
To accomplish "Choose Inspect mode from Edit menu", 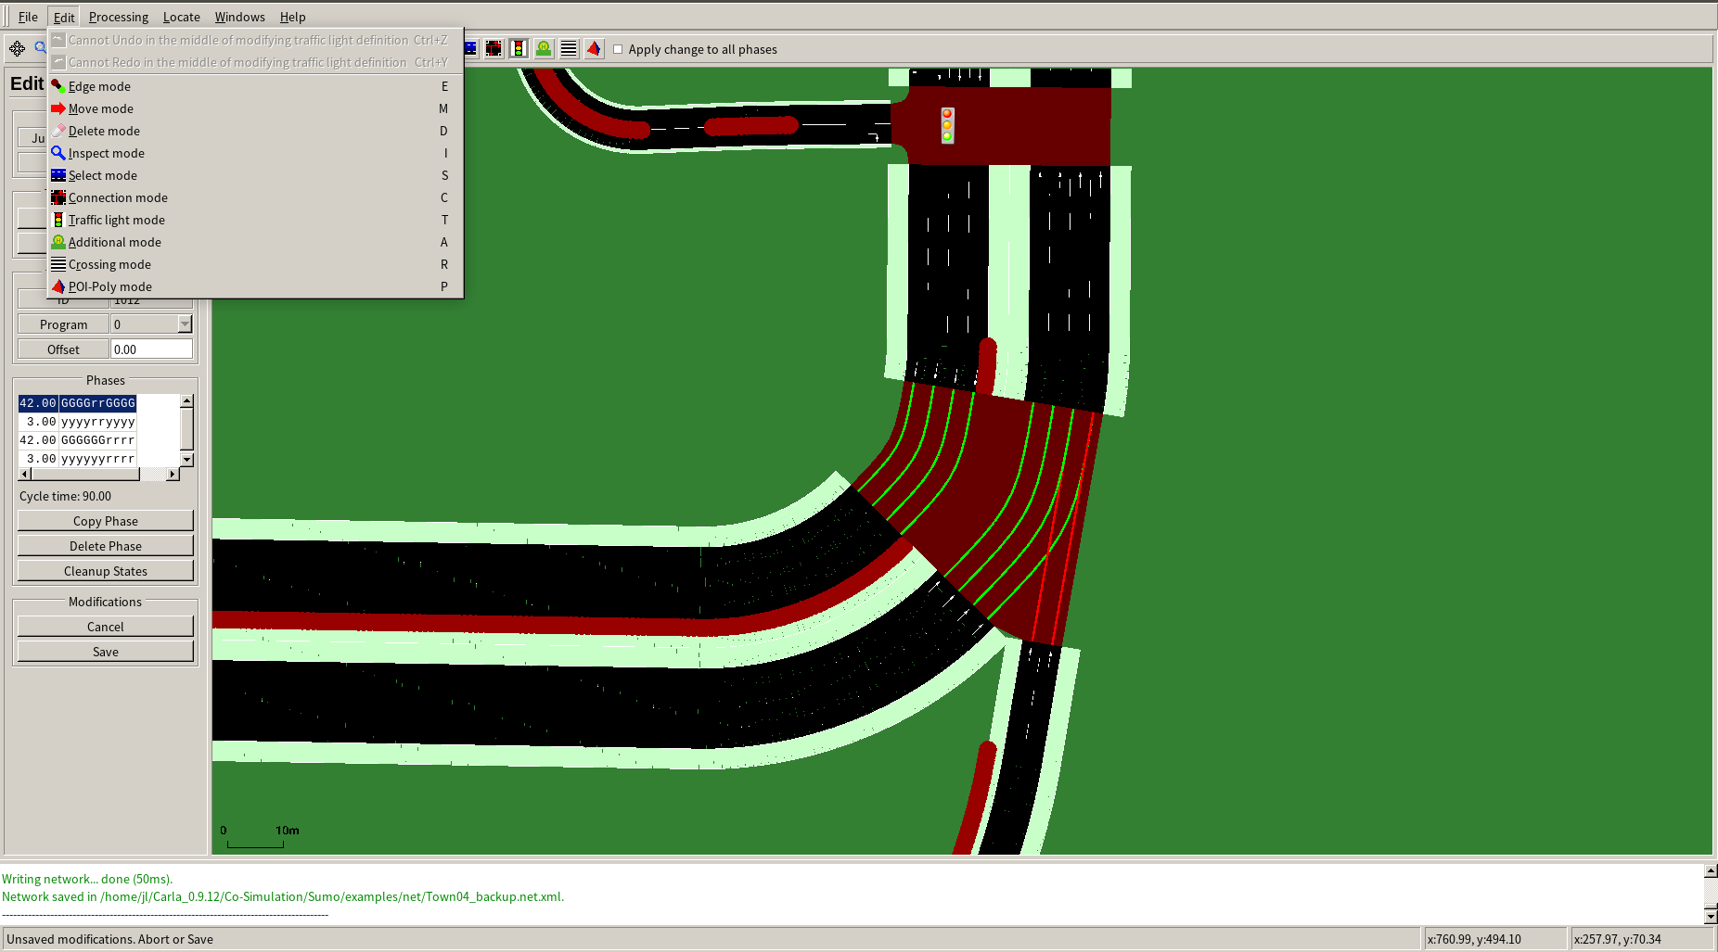I will [255, 153].
